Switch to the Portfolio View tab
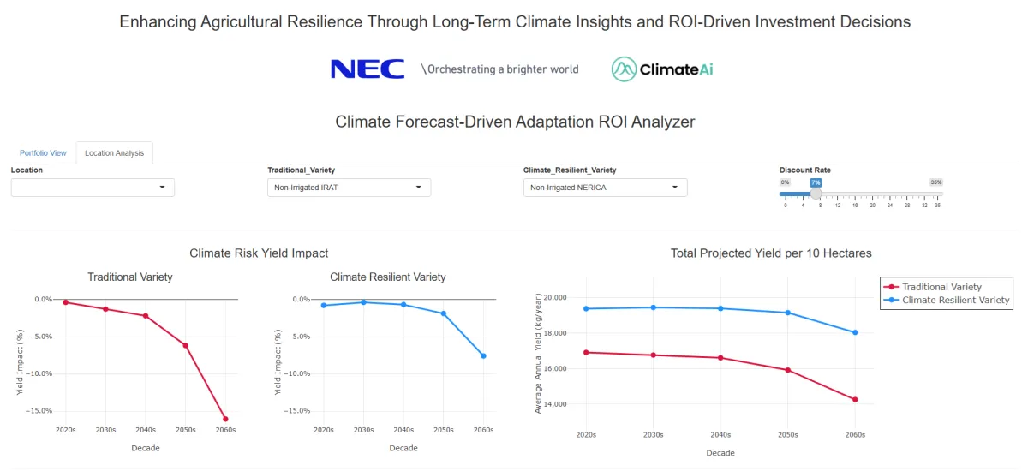The image size is (1028, 471). (43, 153)
